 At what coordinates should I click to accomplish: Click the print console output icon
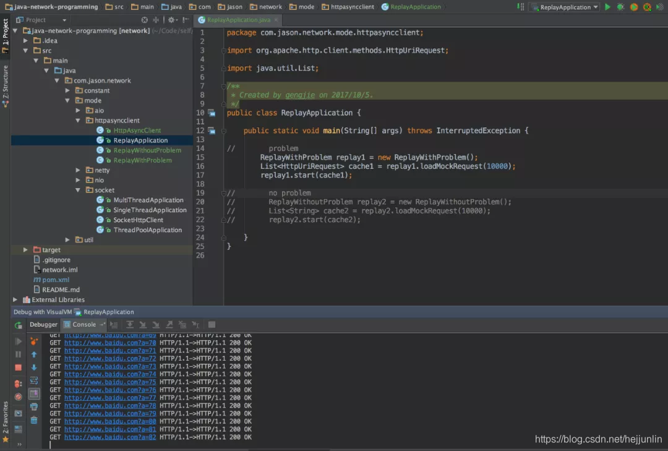coord(34,406)
